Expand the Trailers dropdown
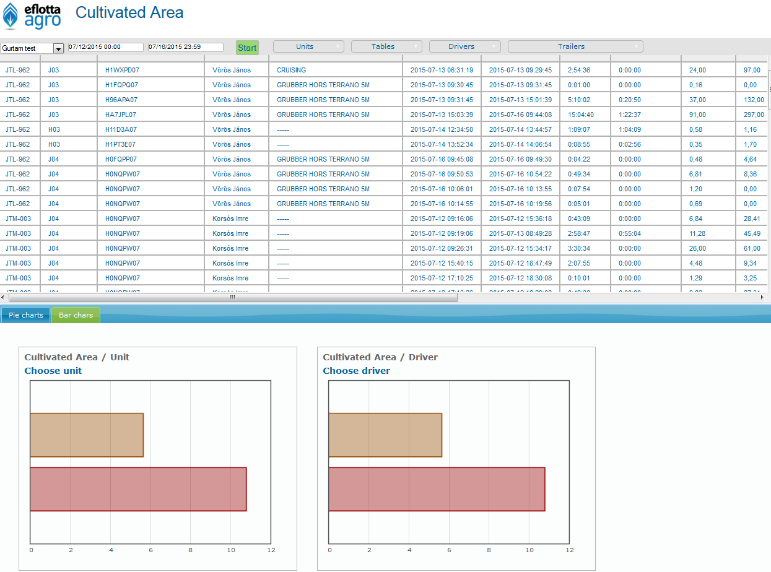771x572 pixels. click(x=575, y=46)
